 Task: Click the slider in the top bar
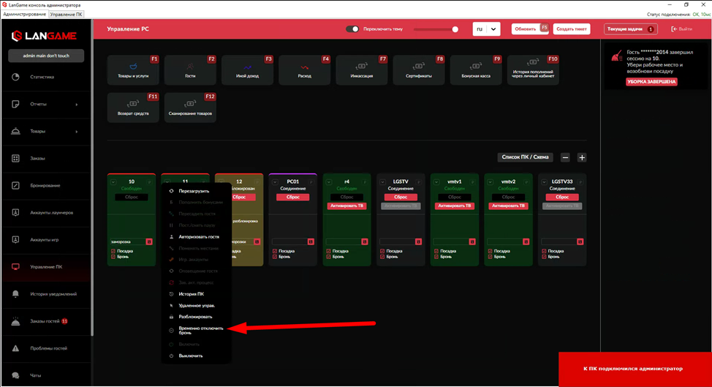435,29
